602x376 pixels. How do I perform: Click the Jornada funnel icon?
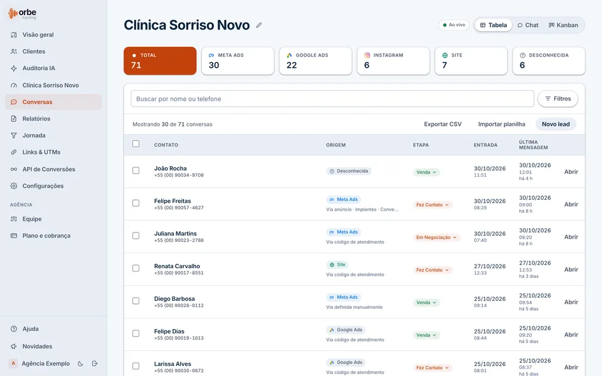tap(14, 135)
